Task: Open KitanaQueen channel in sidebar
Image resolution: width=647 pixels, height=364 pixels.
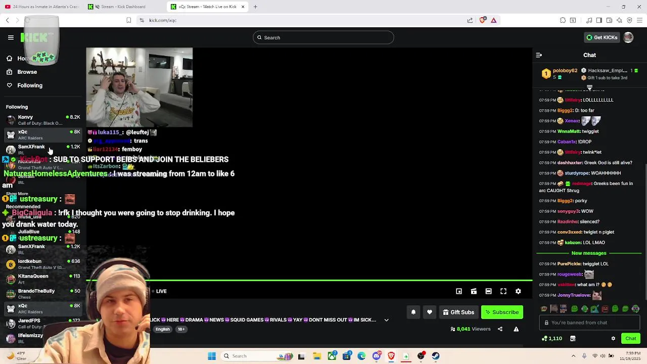Action: (x=43, y=279)
